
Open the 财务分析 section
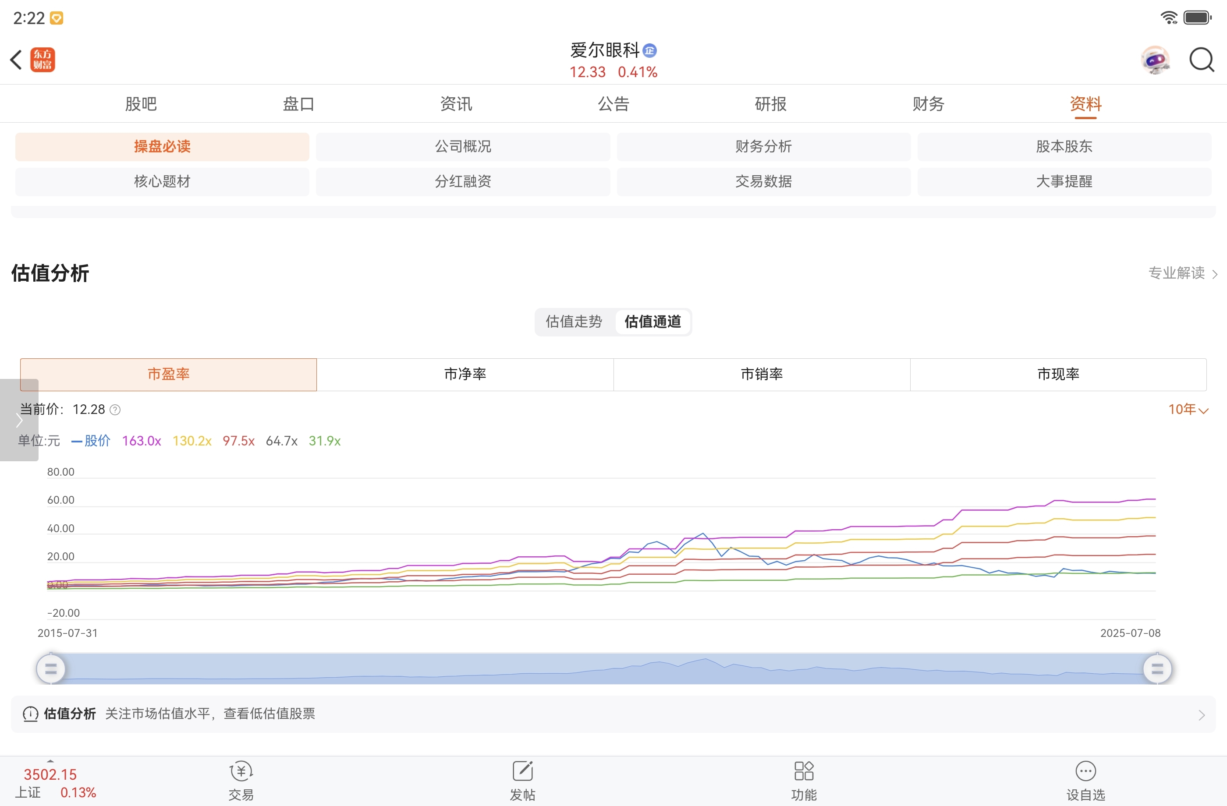click(x=763, y=146)
